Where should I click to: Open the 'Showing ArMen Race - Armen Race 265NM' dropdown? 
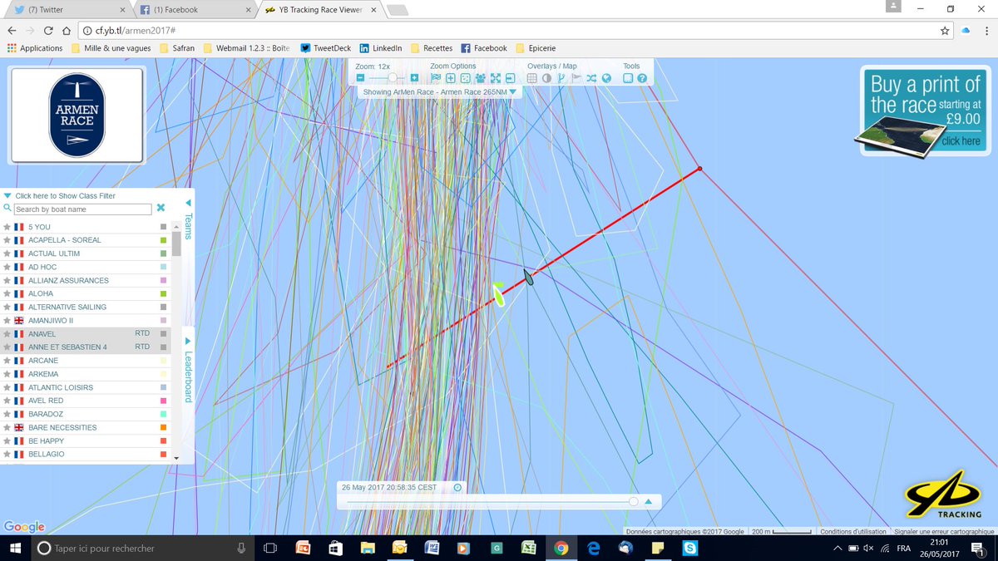(438, 92)
